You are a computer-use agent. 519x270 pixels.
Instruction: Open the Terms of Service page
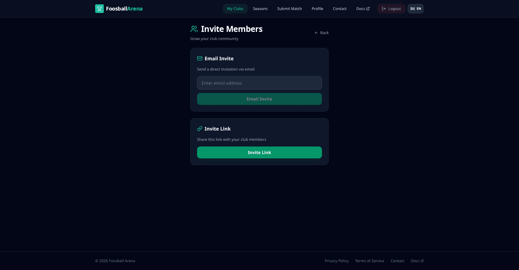pos(369,261)
